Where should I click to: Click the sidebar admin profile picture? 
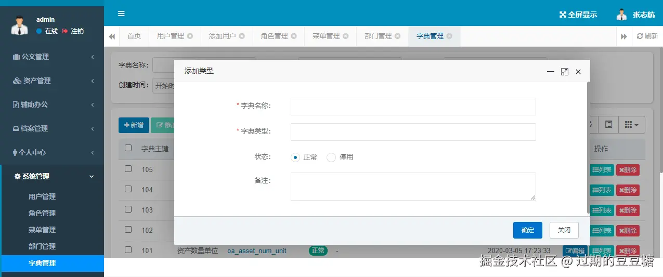click(x=19, y=25)
